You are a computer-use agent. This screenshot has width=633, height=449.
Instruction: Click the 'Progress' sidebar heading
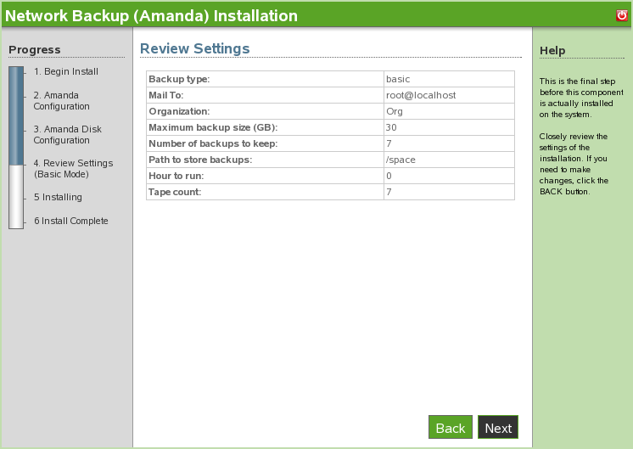click(x=35, y=50)
